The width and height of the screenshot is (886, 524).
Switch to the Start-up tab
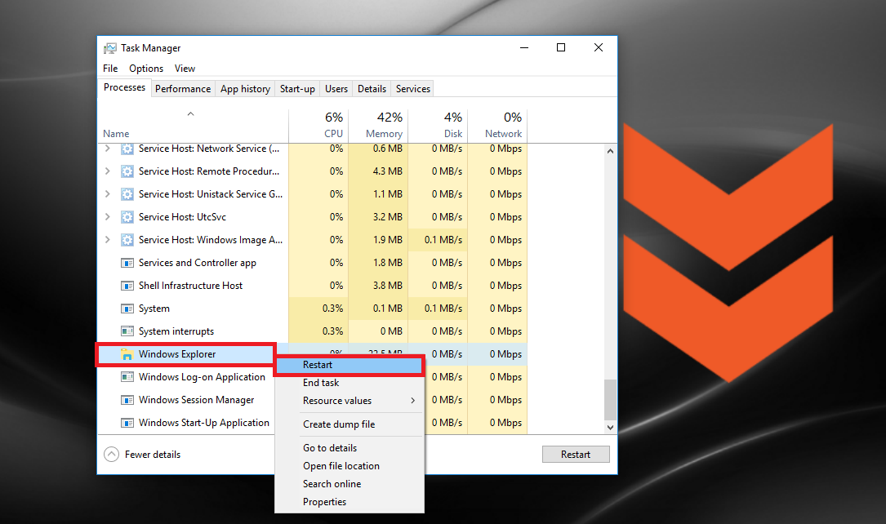(x=297, y=89)
